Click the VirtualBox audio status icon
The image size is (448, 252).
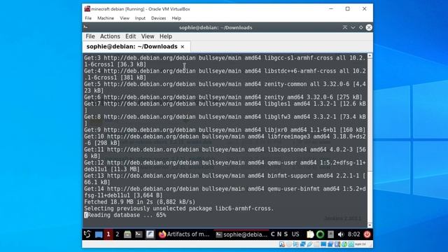pyautogui.click(x=295, y=244)
